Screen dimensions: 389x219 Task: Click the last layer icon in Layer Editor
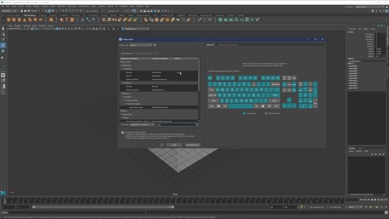pyautogui.click(x=384, y=154)
